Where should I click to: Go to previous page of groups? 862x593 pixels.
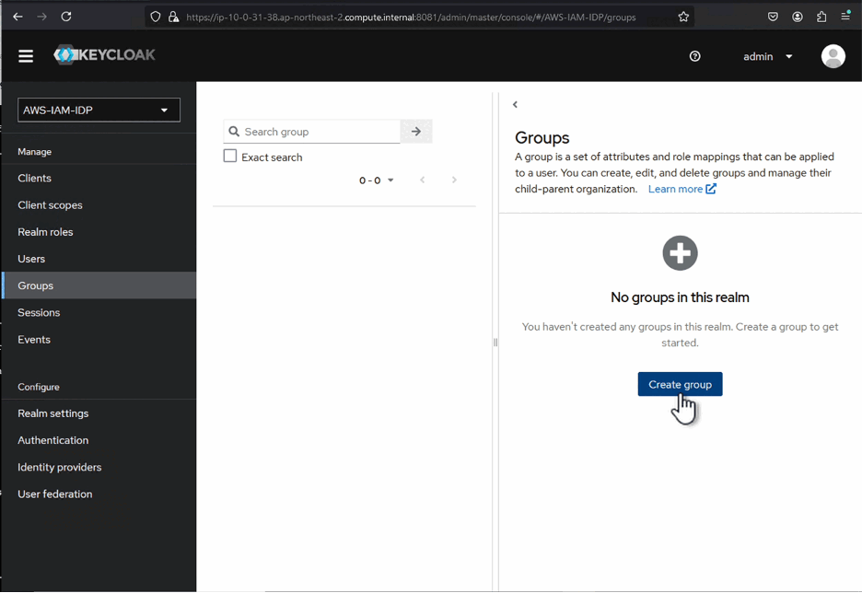(422, 180)
